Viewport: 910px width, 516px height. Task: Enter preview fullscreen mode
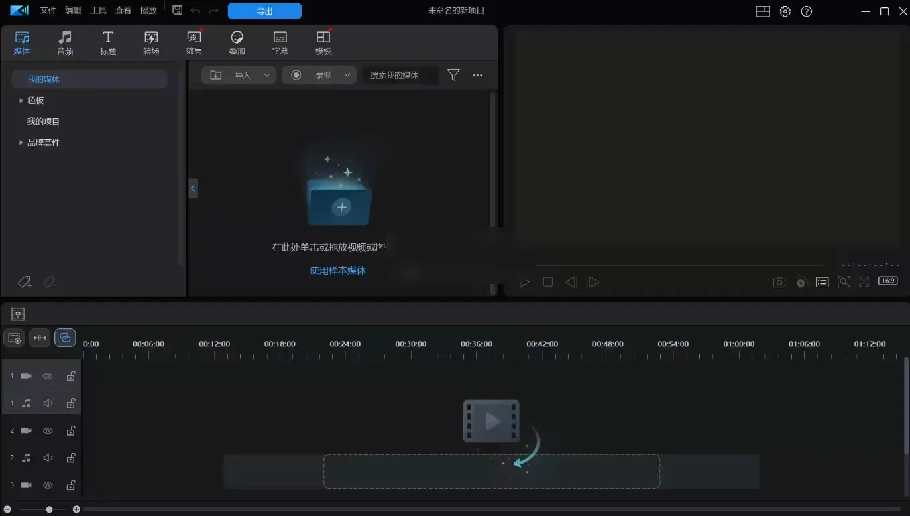pyautogui.click(x=864, y=281)
